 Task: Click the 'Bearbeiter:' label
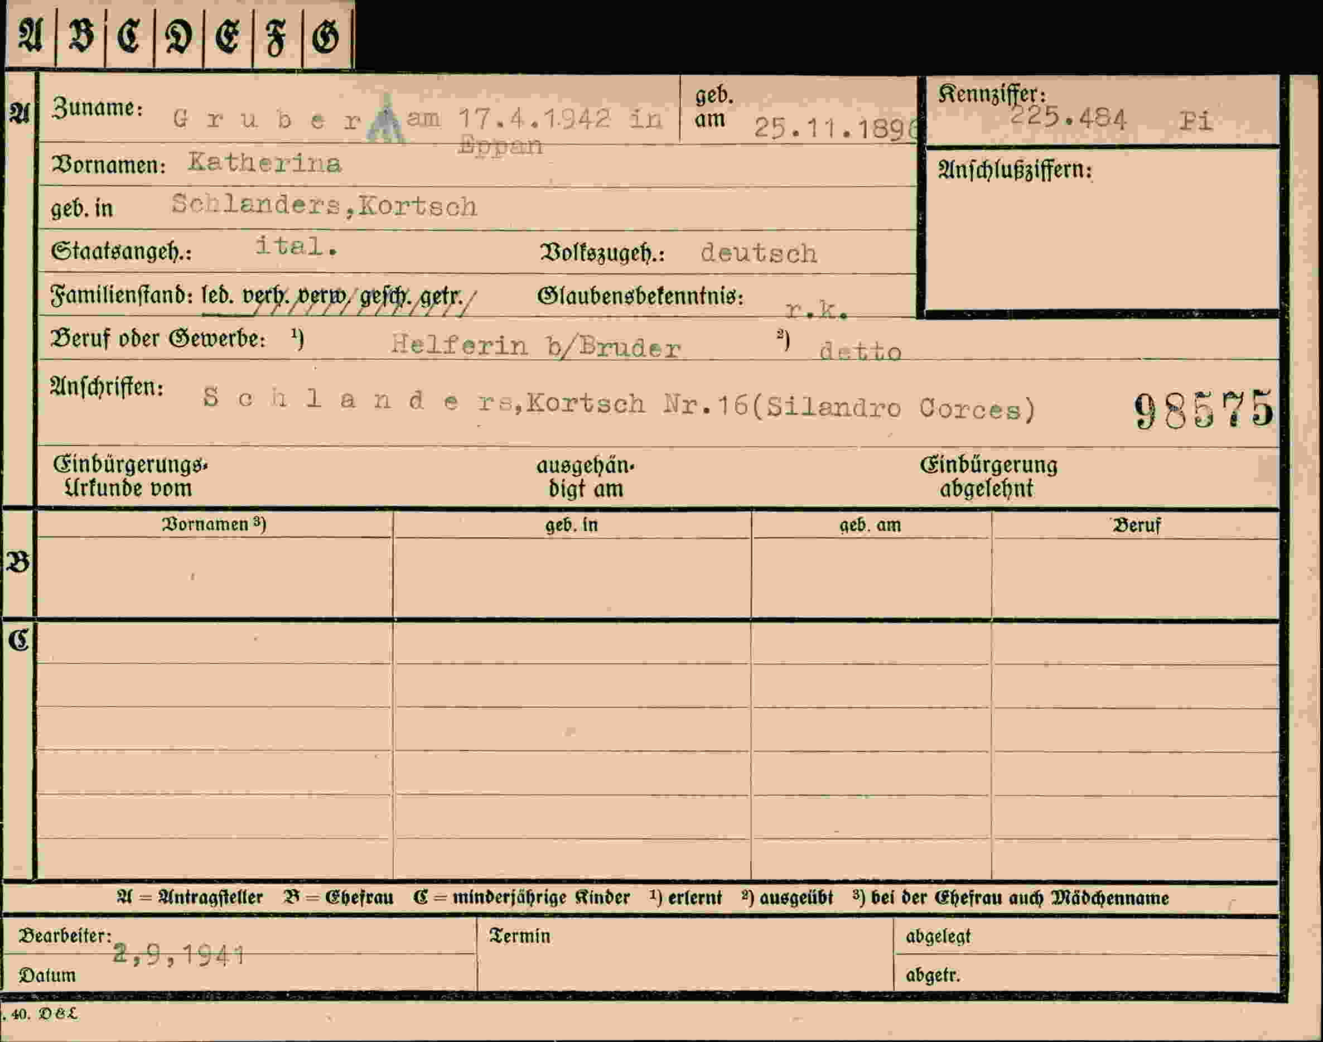(65, 935)
